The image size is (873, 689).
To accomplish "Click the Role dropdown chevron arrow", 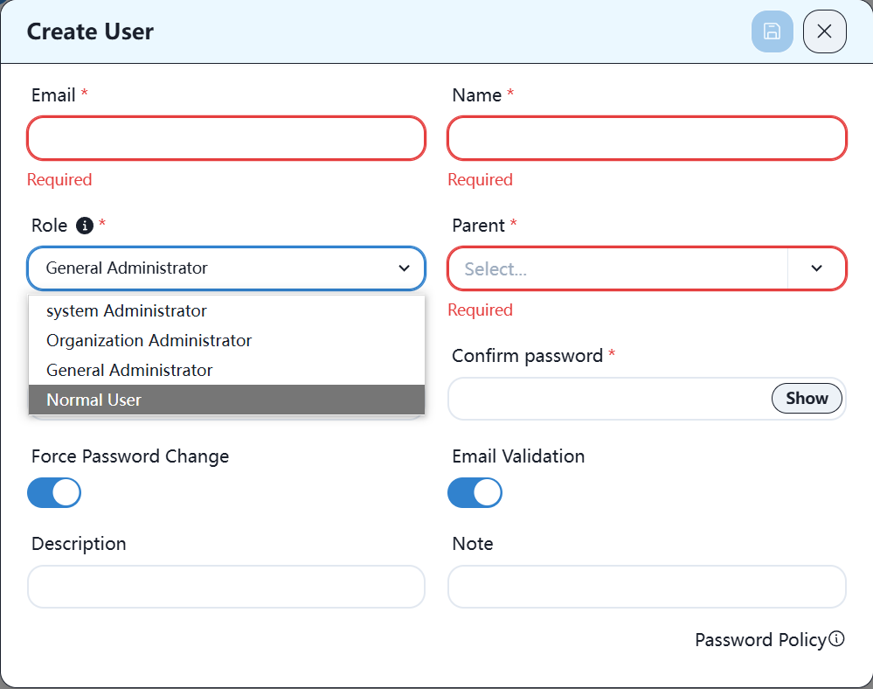I will pos(404,268).
